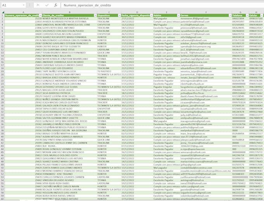Viewport: 264px width, 201px height.
Task: Open the Name Box dropdown arrow
Action: click(x=24, y=5)
